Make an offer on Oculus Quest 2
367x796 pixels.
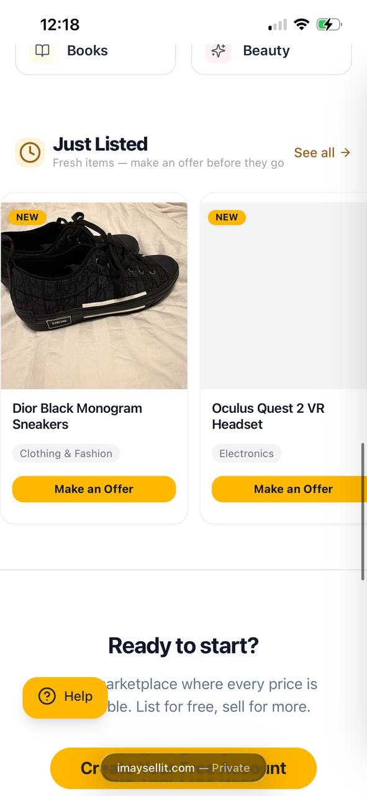289,489
